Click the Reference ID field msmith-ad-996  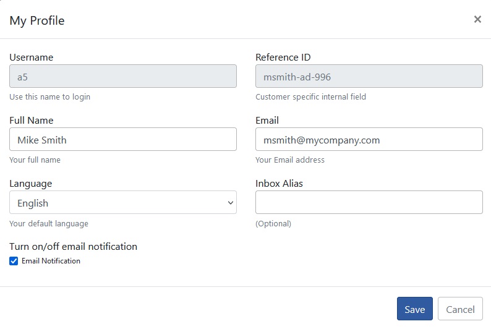(x=369, y=76)
